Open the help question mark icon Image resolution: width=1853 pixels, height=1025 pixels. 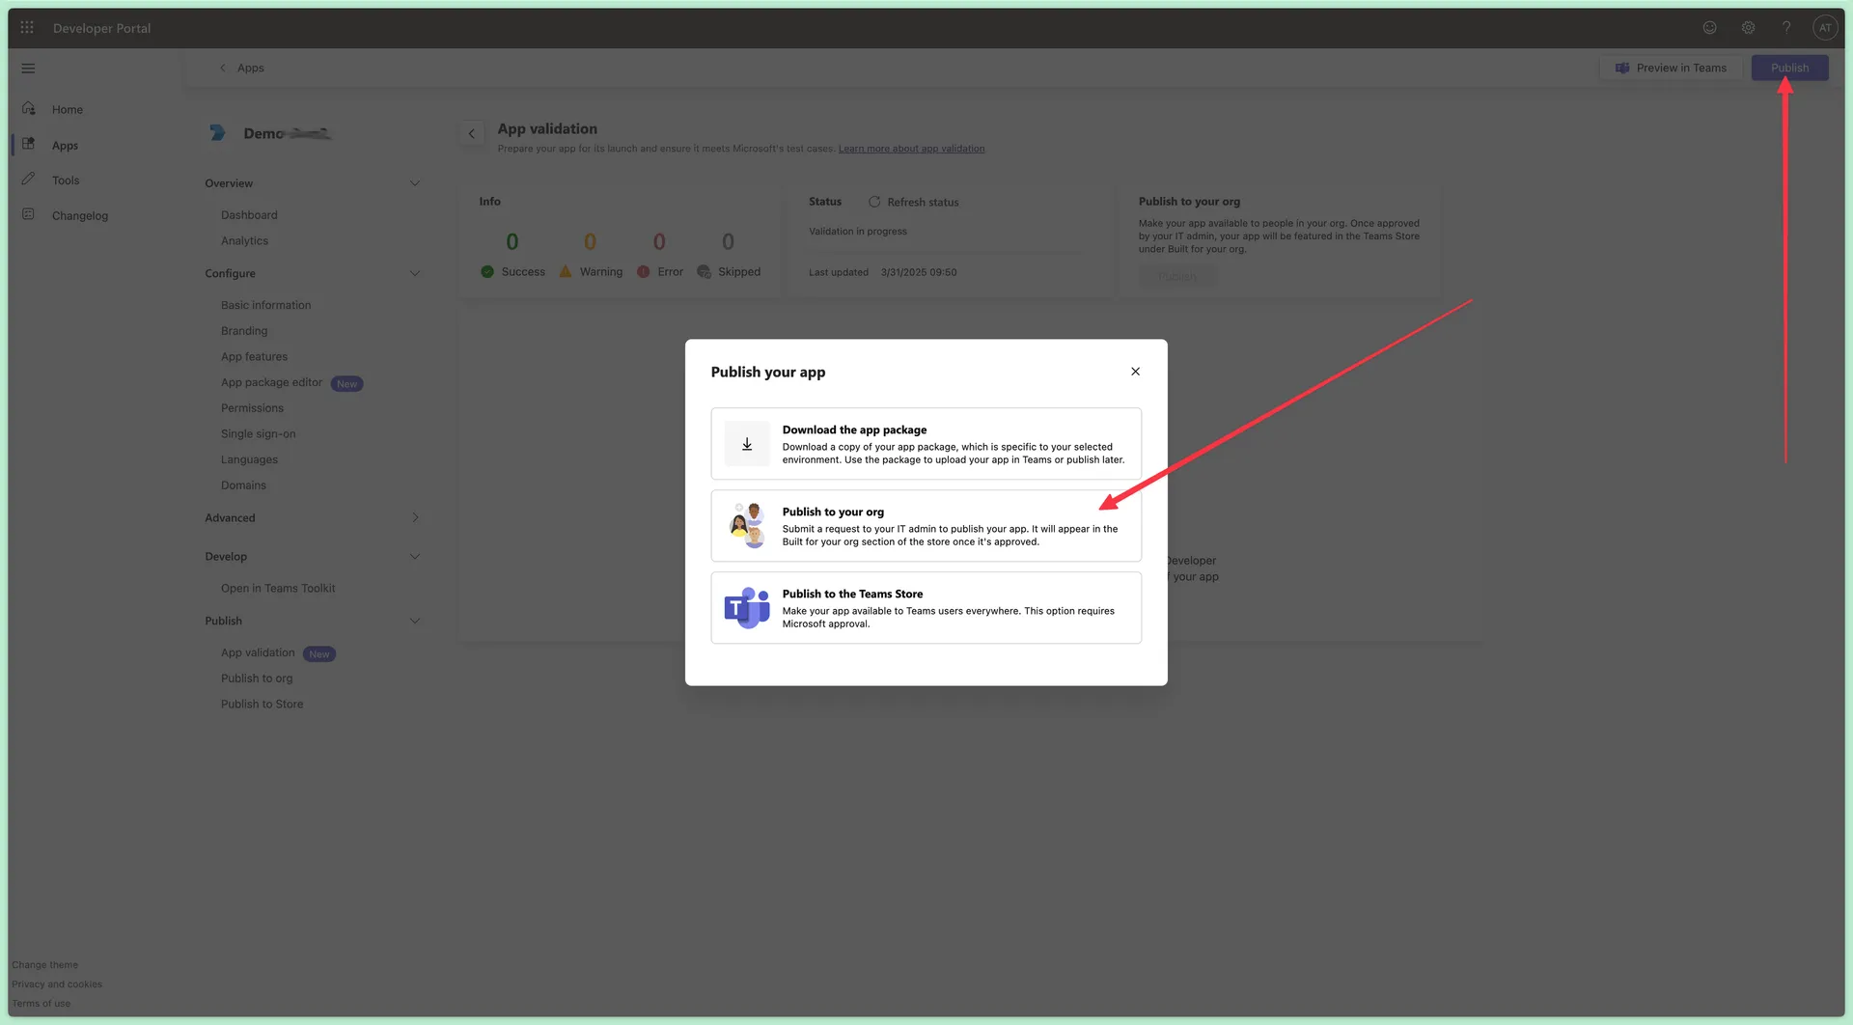click(x=1786, y=28)
